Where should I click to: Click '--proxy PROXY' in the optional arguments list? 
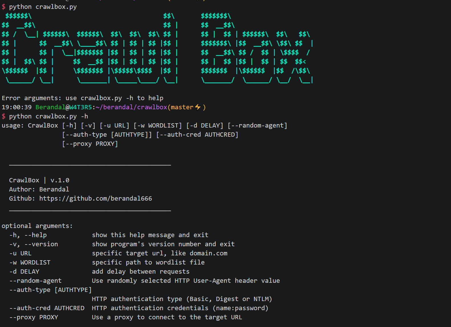pyautogui.click(x=34, y=317)
